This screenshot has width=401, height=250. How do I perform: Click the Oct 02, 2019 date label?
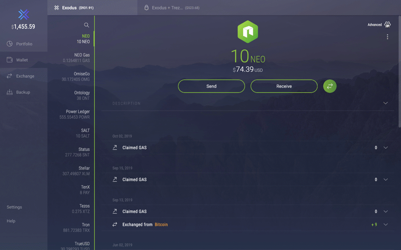(122, 136)
